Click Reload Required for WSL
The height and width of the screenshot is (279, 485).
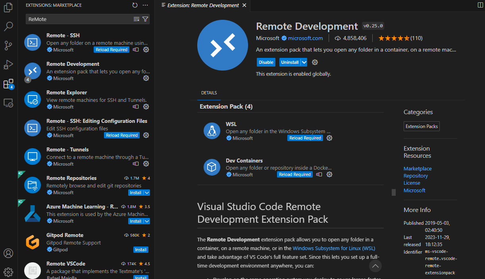pyautogui.click(x=305, y=138)
